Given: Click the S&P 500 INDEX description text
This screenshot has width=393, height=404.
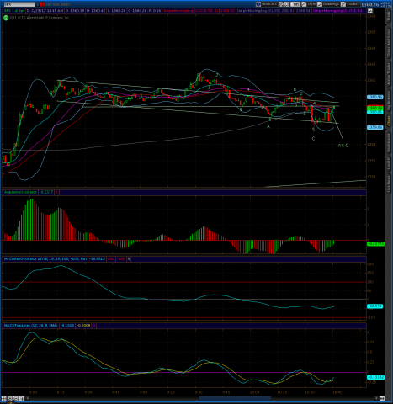Looking at the screenshot, I should pyautogui.click(x=57, y=4).
